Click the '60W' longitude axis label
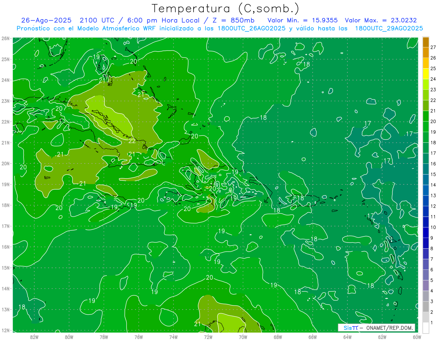443x342 pixels. tap(417, 337)
